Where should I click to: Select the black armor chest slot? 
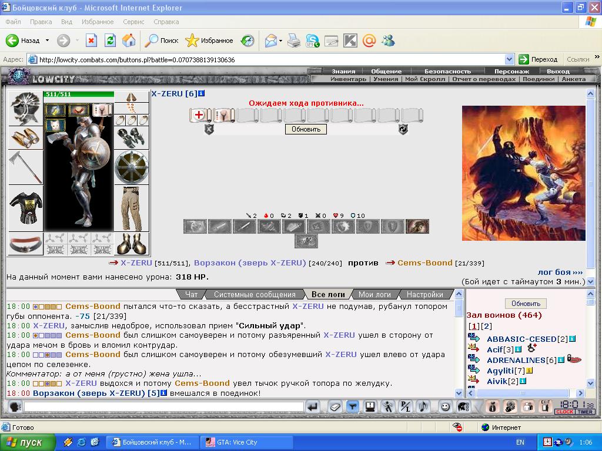pos(26,208)
